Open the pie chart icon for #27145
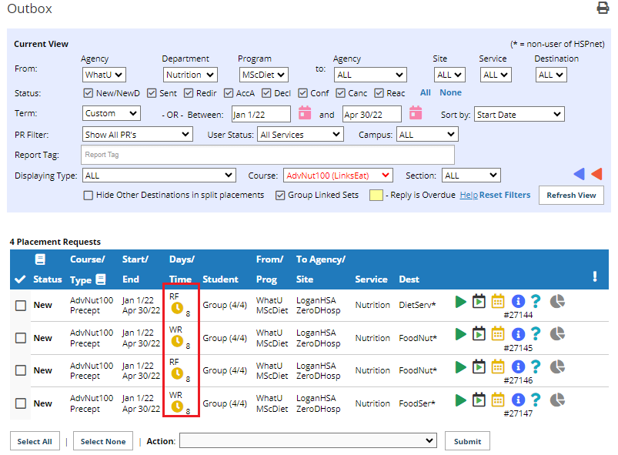 pyautogui.click(x=557, y=334)
